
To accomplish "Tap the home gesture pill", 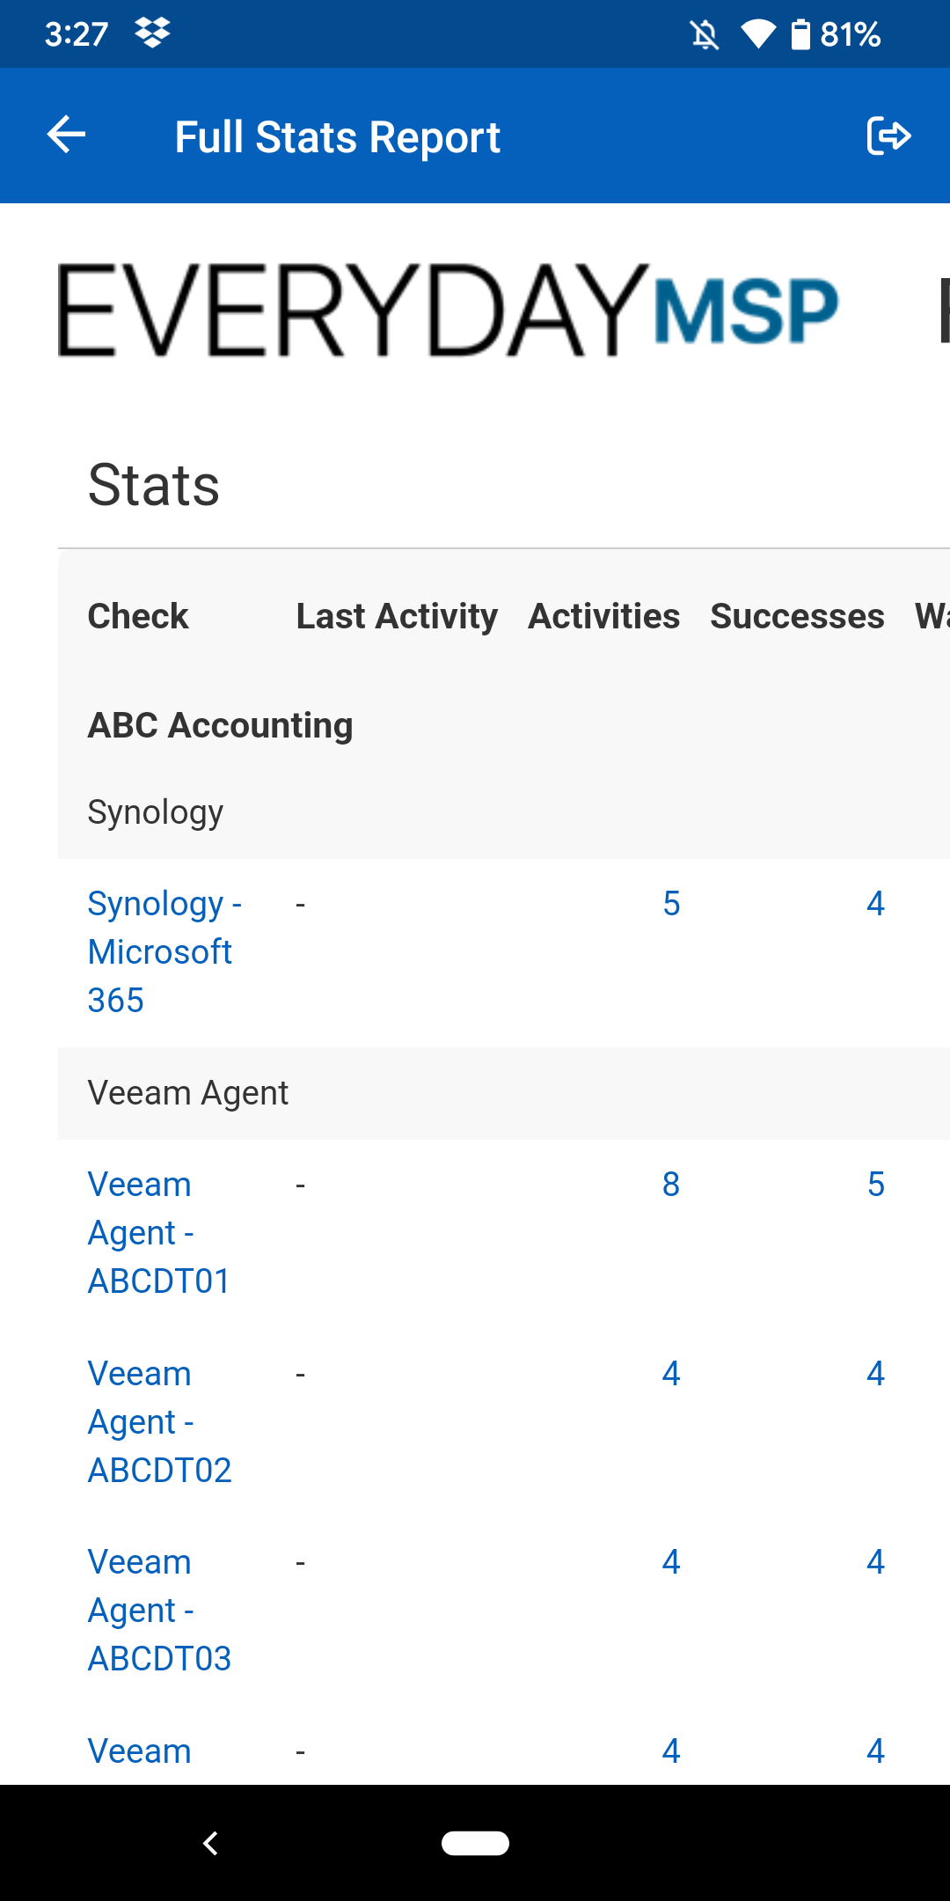I will [475, 1843].
